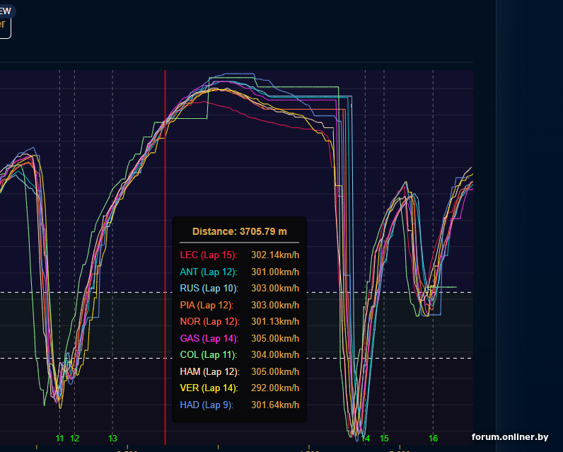This screenshot has height=452, width=563.
Task: Select COL (Lap 11) row in tooltip
Action: pos(239,354)
